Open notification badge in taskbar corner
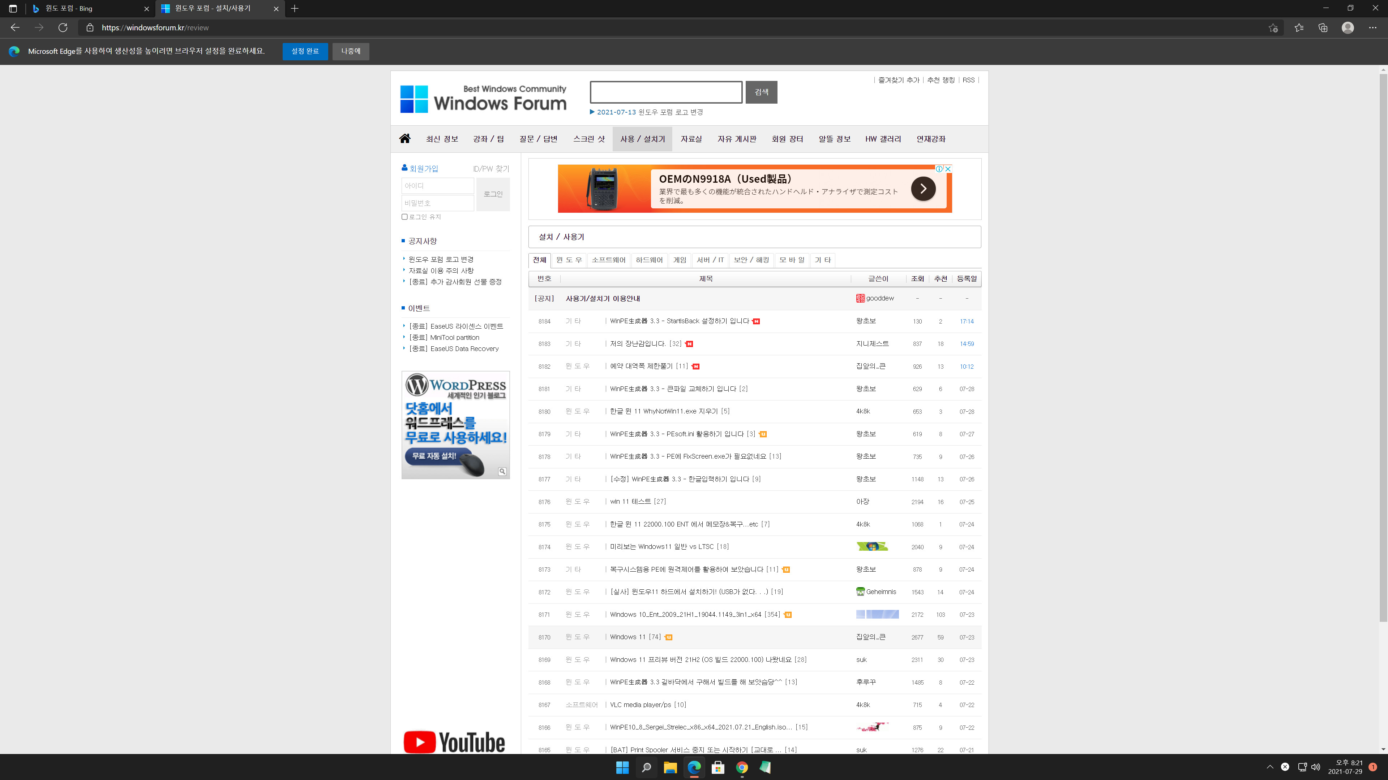 click(x=1372, y=767)
